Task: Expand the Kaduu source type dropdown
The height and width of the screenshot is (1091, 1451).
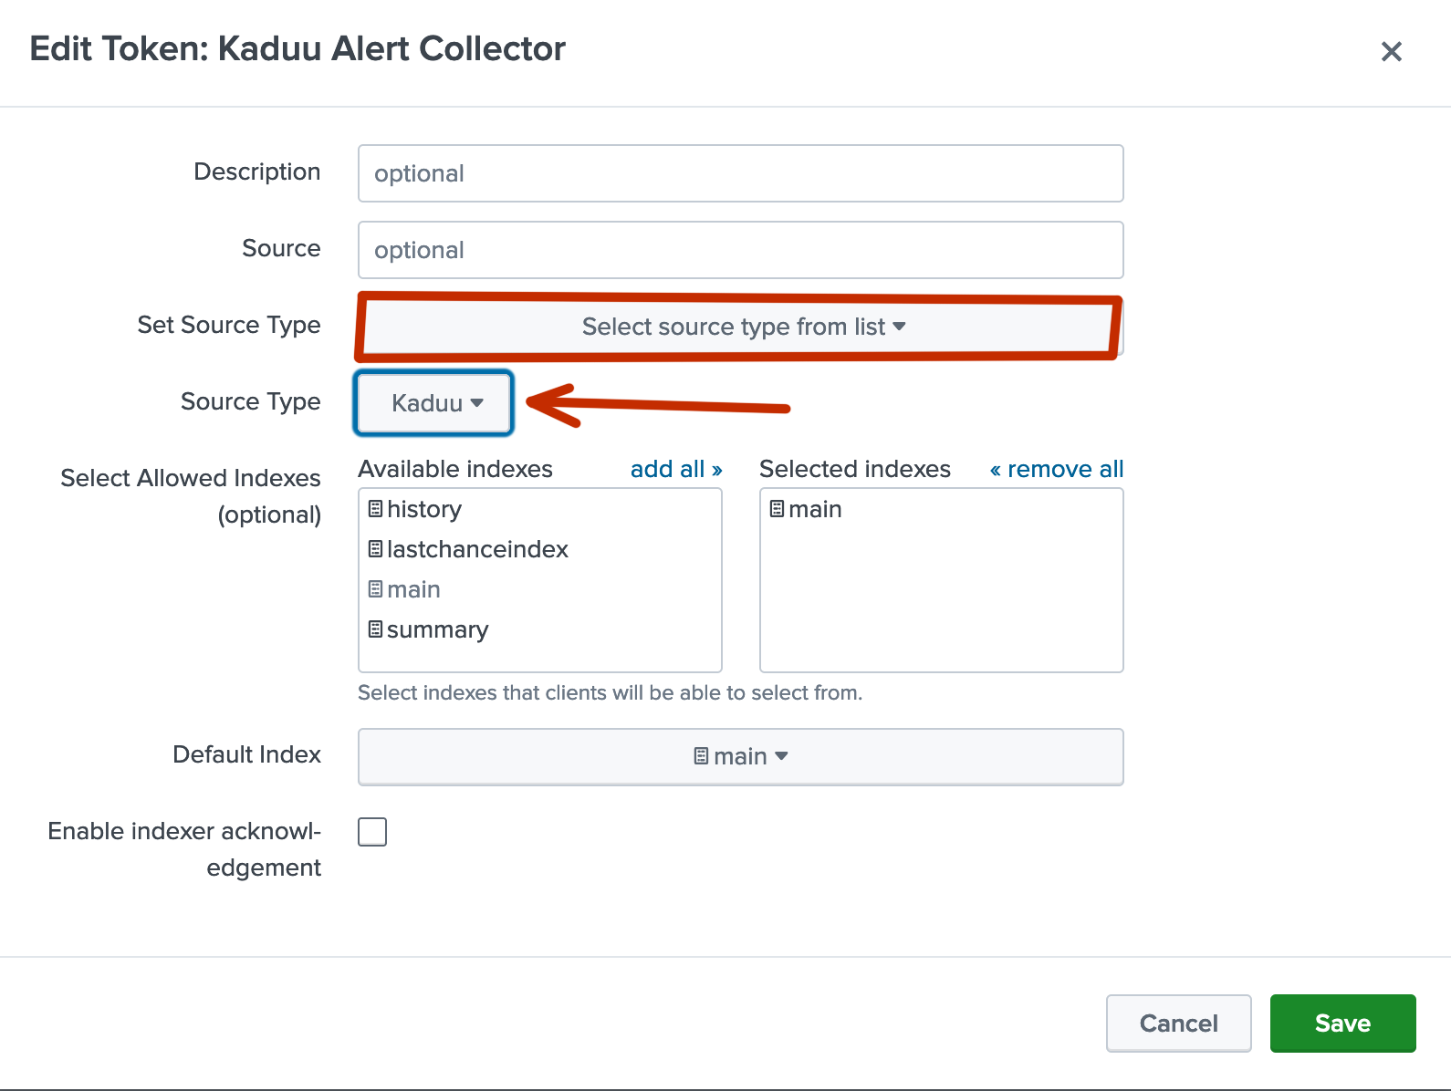Action: [434, 403]
